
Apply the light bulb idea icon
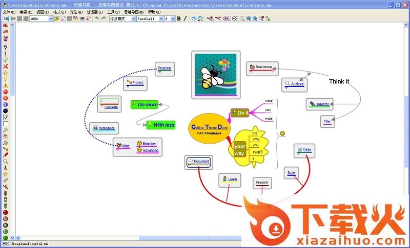5,79
